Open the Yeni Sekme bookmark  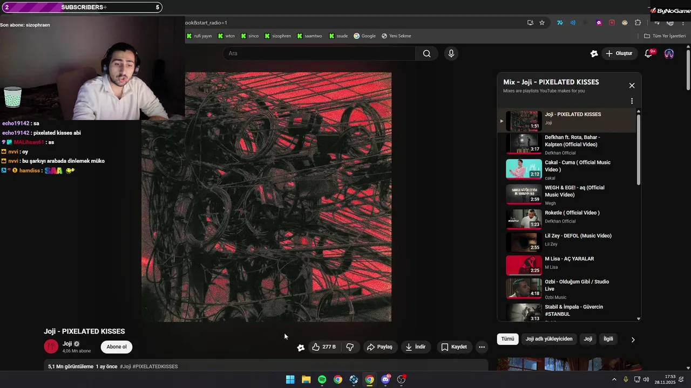(x=396, y=36)
